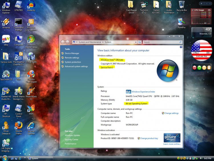Open System protection task link
This screenshot has height=161, width=214.
(73, 62)
